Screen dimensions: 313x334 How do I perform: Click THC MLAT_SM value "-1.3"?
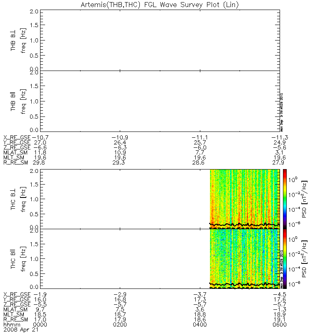point(280,309)
